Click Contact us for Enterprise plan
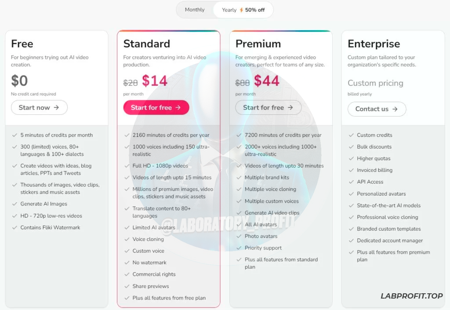Viewport: 450px width, 310px height. click(x=377, y=109)
